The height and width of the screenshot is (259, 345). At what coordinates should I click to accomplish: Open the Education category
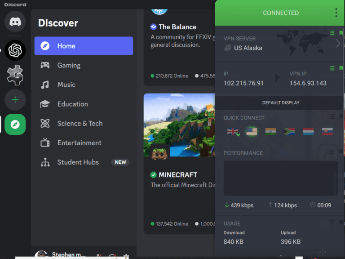(84, 104)
